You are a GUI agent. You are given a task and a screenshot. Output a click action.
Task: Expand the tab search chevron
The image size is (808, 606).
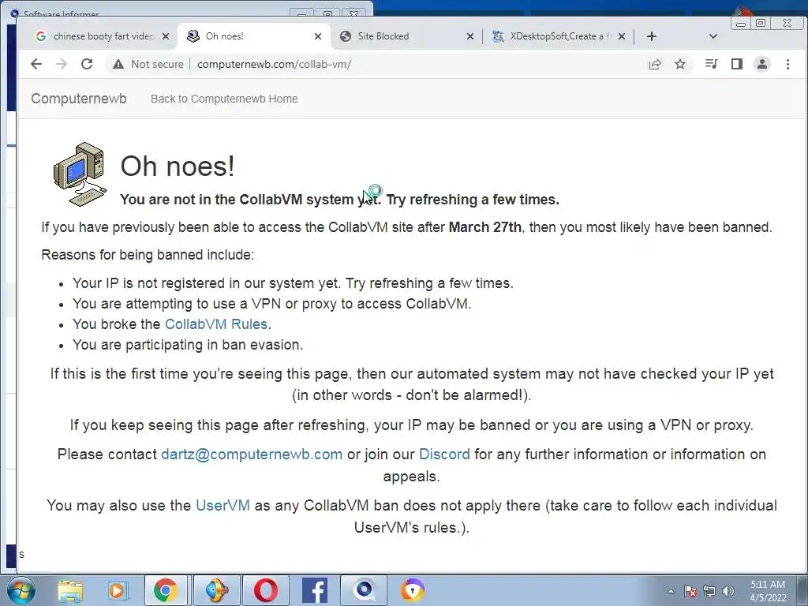click(x=713, y=36)
